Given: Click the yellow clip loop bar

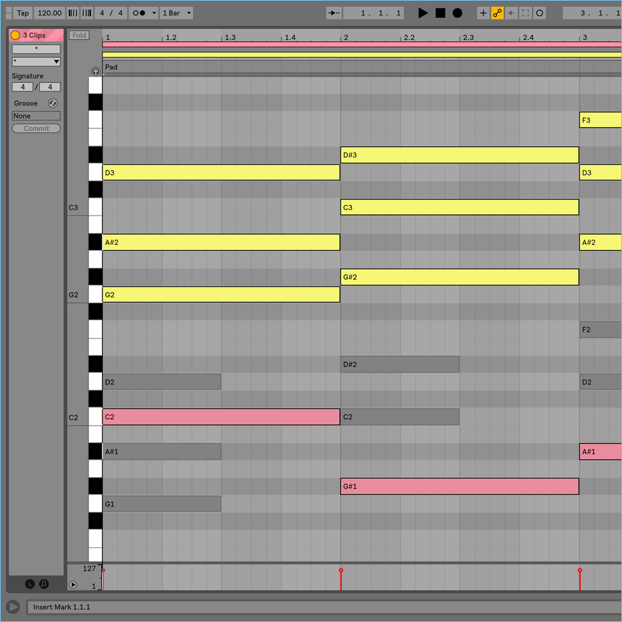Looking at the screenshot, I should coord(362,55).
